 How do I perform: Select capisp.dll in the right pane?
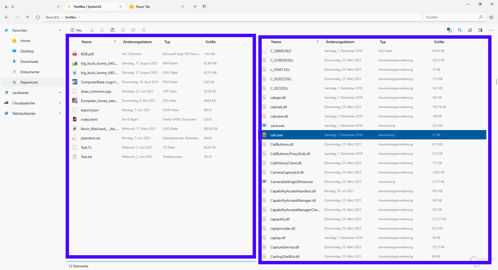click(374, 238)
